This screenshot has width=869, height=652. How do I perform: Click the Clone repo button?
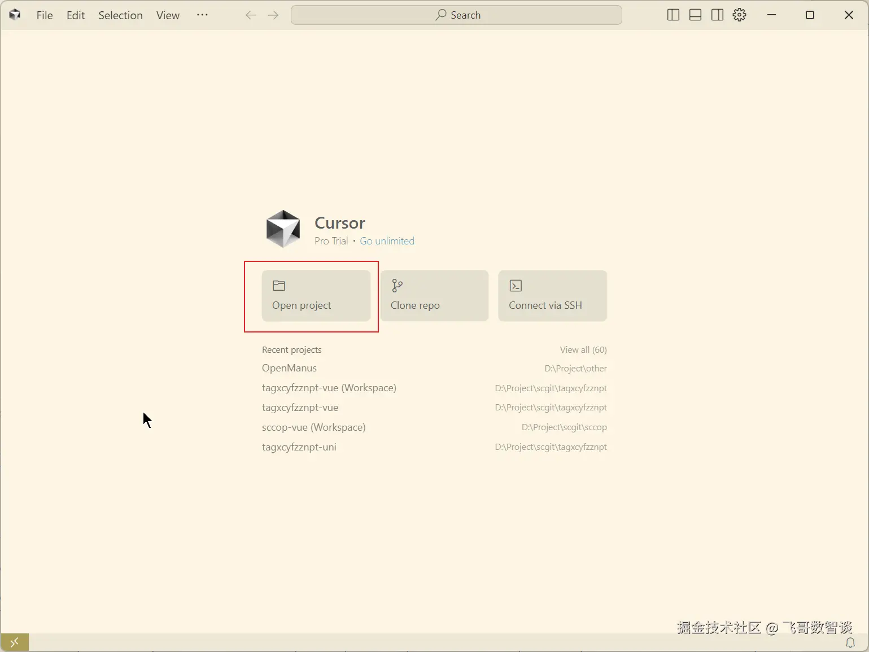(434, 296)
